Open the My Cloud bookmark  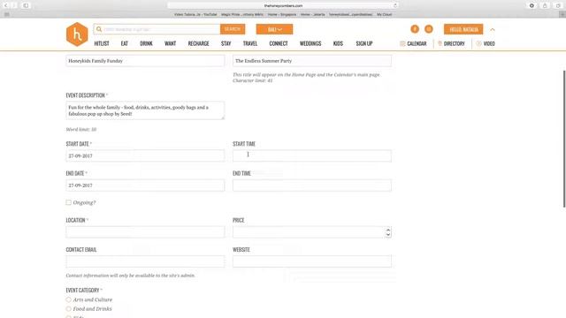coord(385,14)
